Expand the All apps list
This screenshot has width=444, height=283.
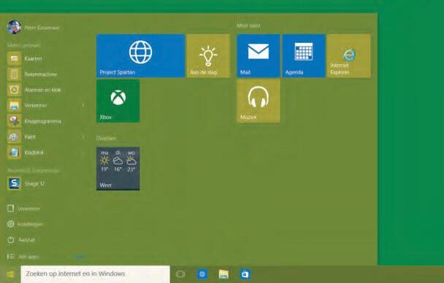click(23, 257)
